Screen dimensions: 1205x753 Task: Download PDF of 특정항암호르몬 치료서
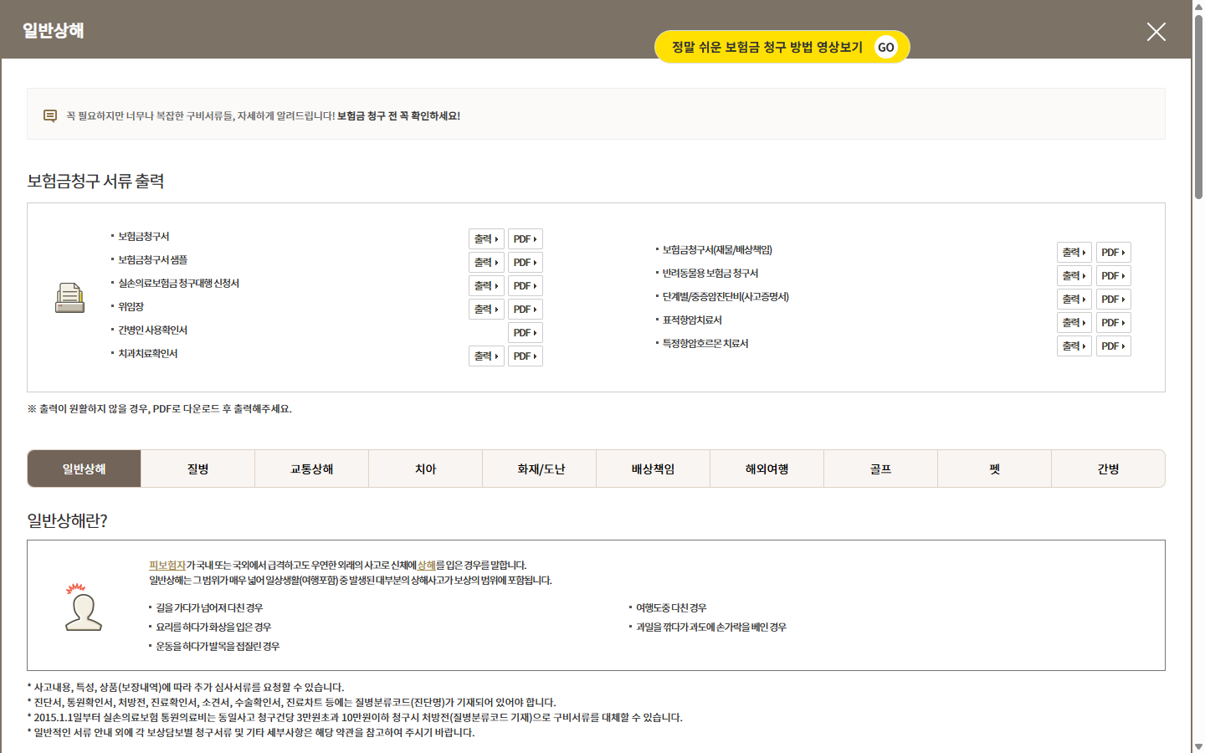tap(1113, 346)
